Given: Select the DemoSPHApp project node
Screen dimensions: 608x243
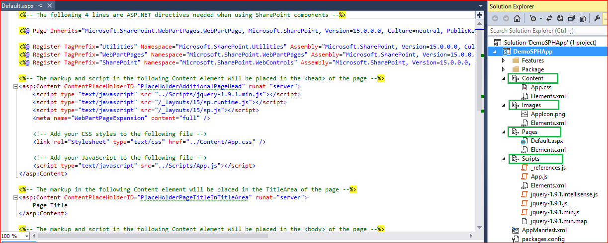Looking at the screenshot, I should pos(533,52).
